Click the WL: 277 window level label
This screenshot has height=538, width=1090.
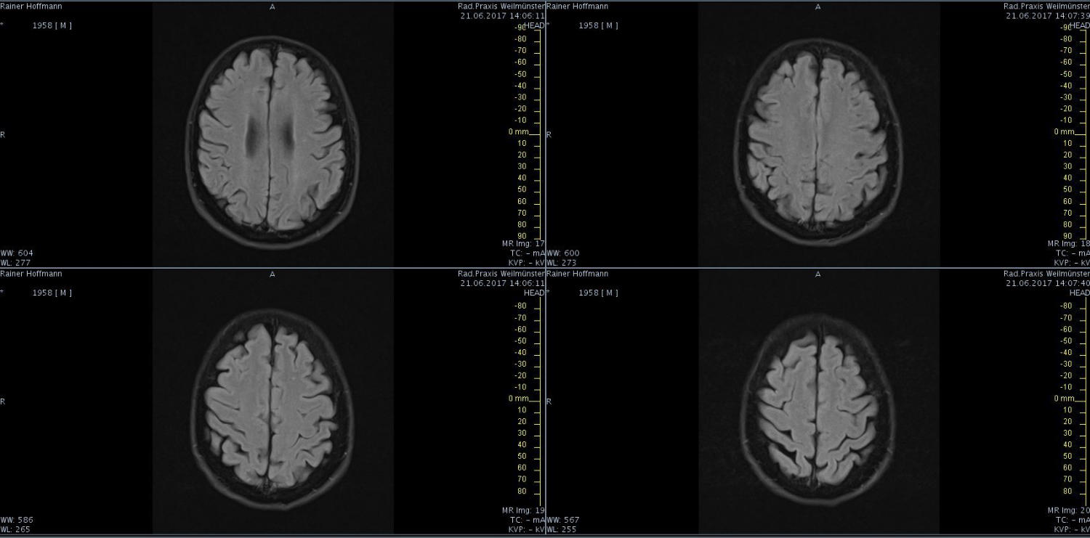pos(17,262)
